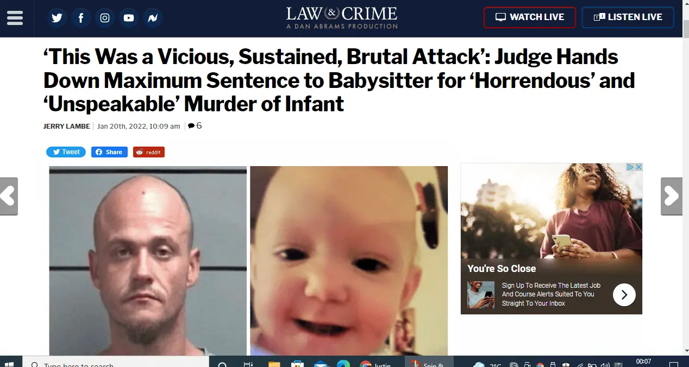Open the Instagram icon in header
689x367 pixels.
(105, 18)
